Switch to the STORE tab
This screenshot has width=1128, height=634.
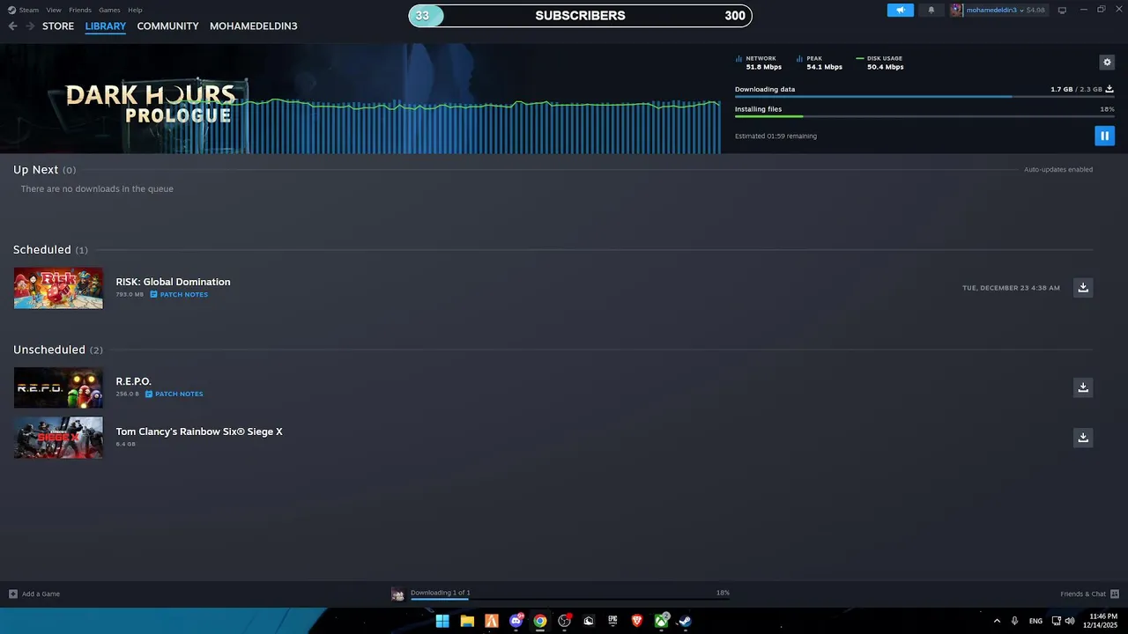tap(58, 26)
